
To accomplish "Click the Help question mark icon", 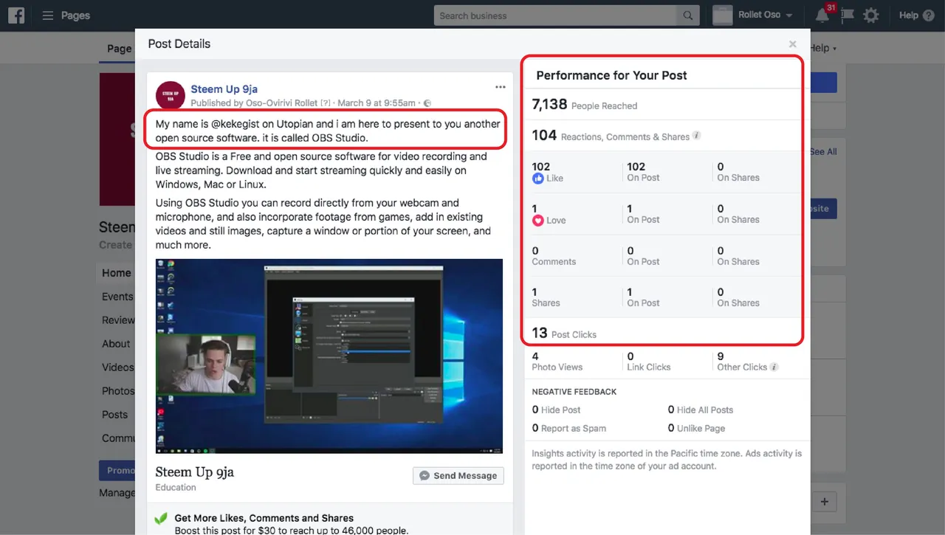I will tap(929, 15).
